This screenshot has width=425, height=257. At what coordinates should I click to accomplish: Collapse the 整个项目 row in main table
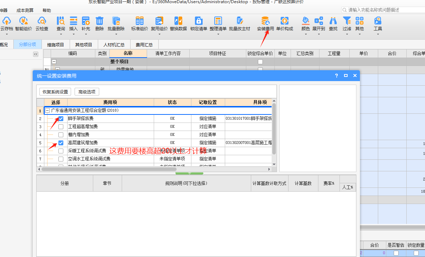[x=54, y=61]
